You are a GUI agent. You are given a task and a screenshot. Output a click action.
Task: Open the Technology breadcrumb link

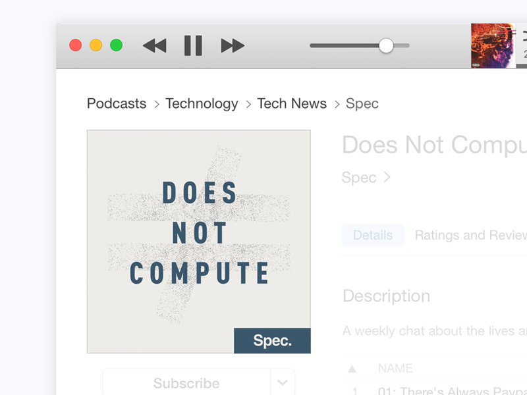[202, 103]
